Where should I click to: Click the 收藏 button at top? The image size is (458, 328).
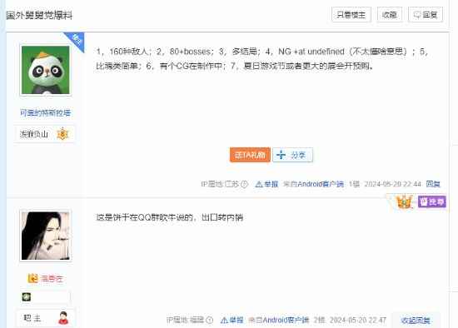(x=390, y=15)
